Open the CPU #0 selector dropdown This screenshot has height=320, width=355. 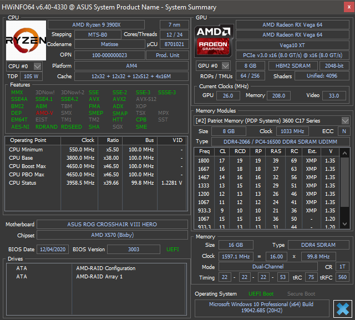click(24, 67)
